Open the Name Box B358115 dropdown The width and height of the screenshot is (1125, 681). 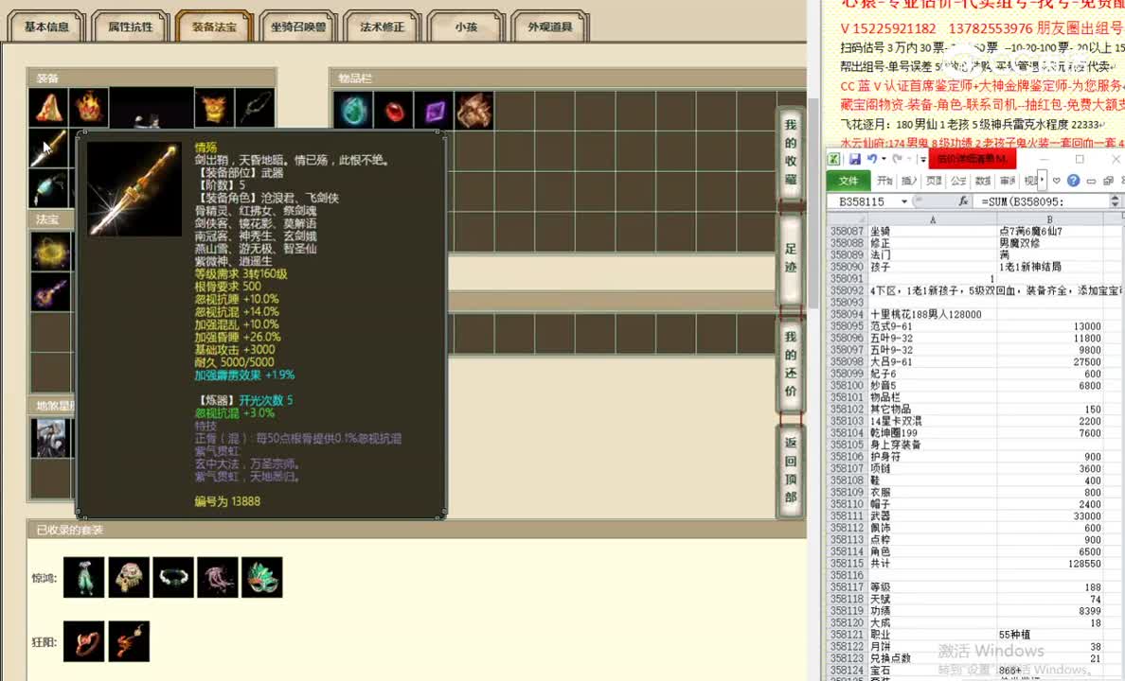point(904,201)
